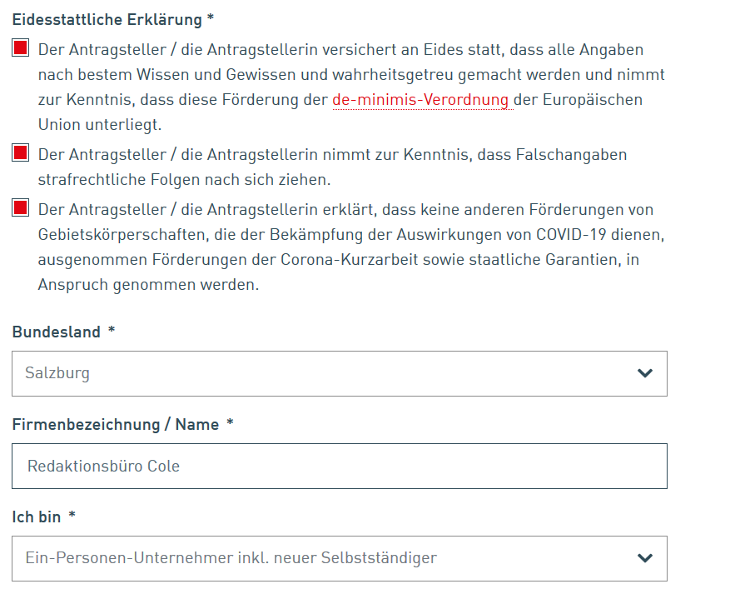This screenshot has height=594, width=730.
Task: Click the 'Ein-Personen-Unternehmer inkl. neuer Selbstständiger' selection text
Action: 231,558
